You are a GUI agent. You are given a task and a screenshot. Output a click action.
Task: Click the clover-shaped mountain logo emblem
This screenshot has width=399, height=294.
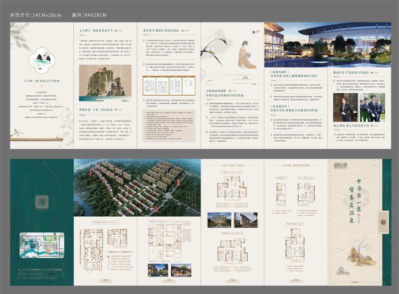point(41,60)
